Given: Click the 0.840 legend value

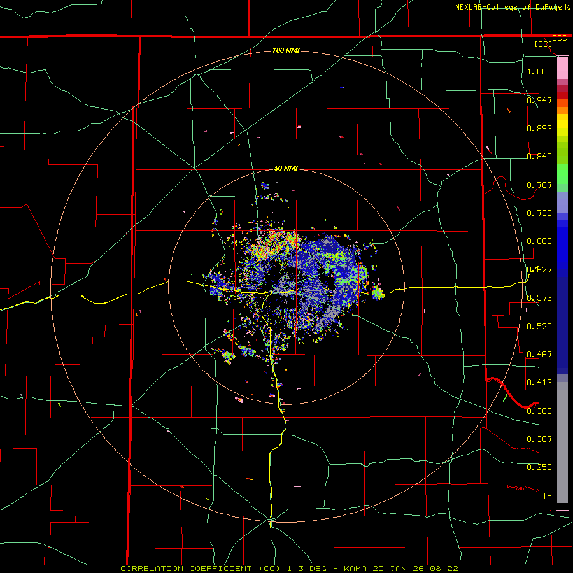Looking at the screenshot, I should pyautogui.click(x=539, y=157).
